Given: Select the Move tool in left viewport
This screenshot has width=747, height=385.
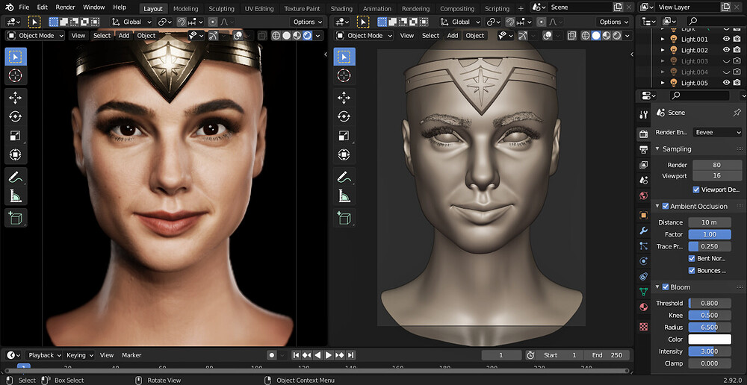Looking at the screenshot, I should click(x=16, y=98).
